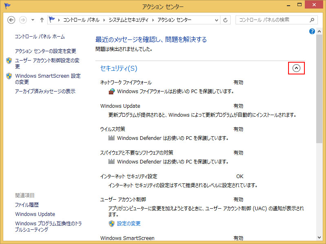Click the Action Center flag icon in title bar
The width and height of the screenshot is (326, 244).
click(7, 6)
